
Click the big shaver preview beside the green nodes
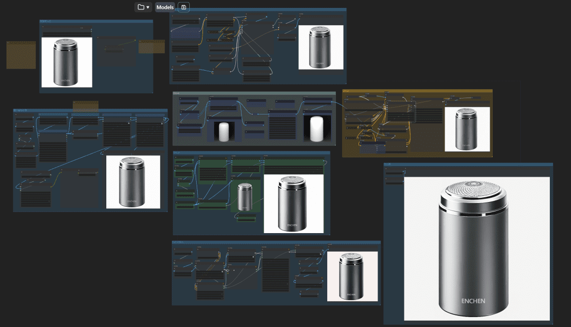coord(293,204)
